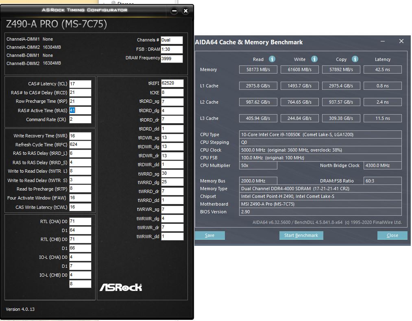This screenshot has width=412, height=321.
Task: Click the L1 Cache Read result 2975.8 GB/s
Action: coord(258,86)
